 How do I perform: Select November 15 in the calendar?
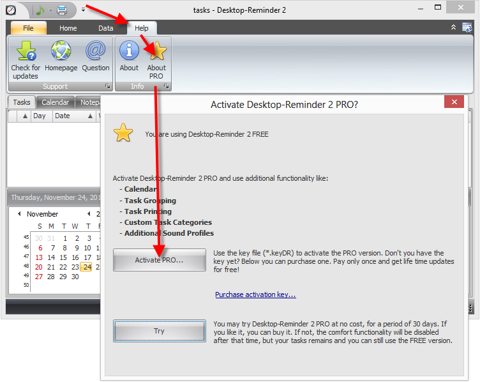pyautogui.click(x=63, y=257)
